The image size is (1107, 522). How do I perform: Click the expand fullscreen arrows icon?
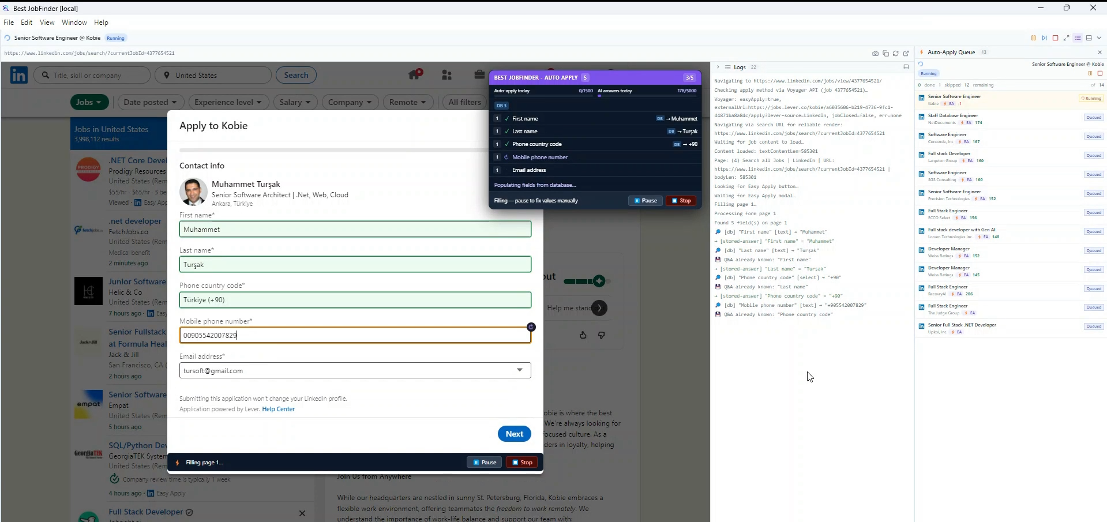click(x=1066, y=38)
